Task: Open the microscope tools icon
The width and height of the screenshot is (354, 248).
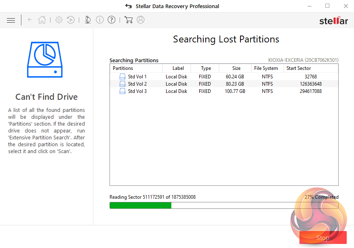Action: click(88, 20)
